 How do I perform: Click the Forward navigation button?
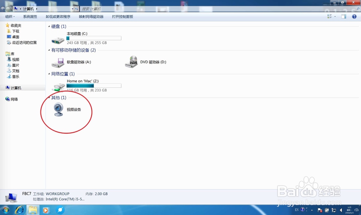[8, 9]
